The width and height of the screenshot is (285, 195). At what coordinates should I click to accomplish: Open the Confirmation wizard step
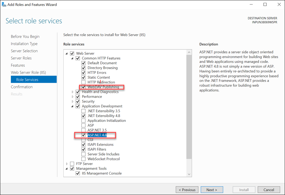click(x=22, y=87)
